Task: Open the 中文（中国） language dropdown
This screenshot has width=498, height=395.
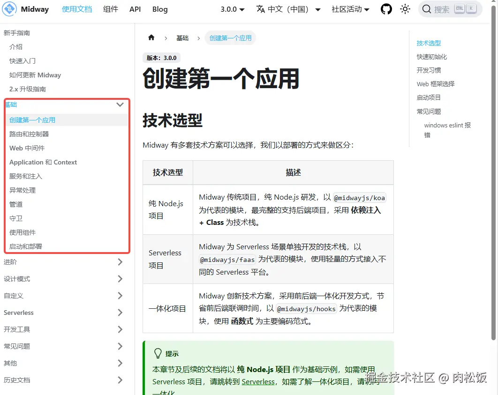Action: [x=288, y=9]
